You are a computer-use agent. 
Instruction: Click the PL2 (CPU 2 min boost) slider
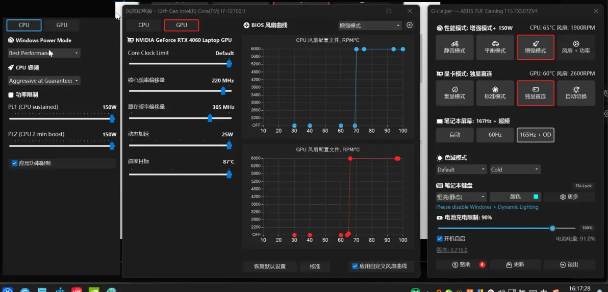(62, 145)
